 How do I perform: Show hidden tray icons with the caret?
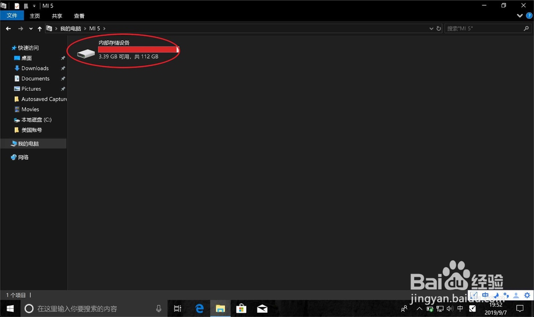[419, 309]
